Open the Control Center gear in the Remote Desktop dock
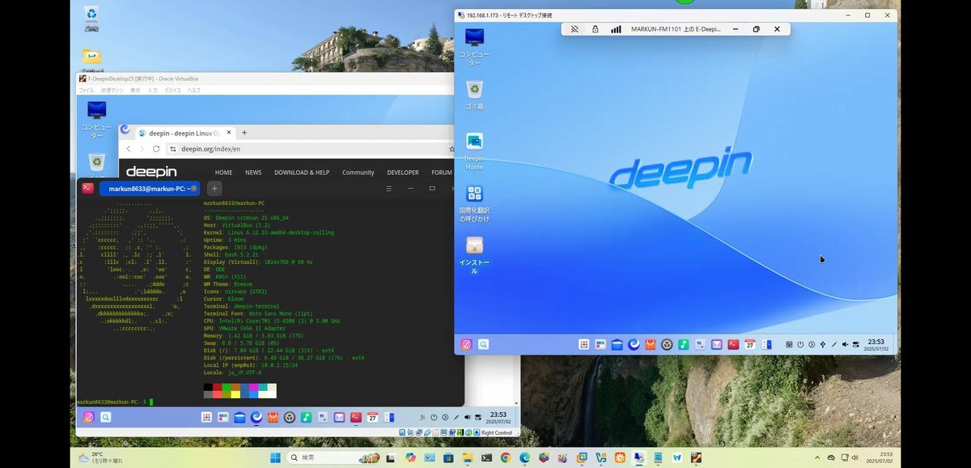971x468 pixels. [x=667, y=344]
